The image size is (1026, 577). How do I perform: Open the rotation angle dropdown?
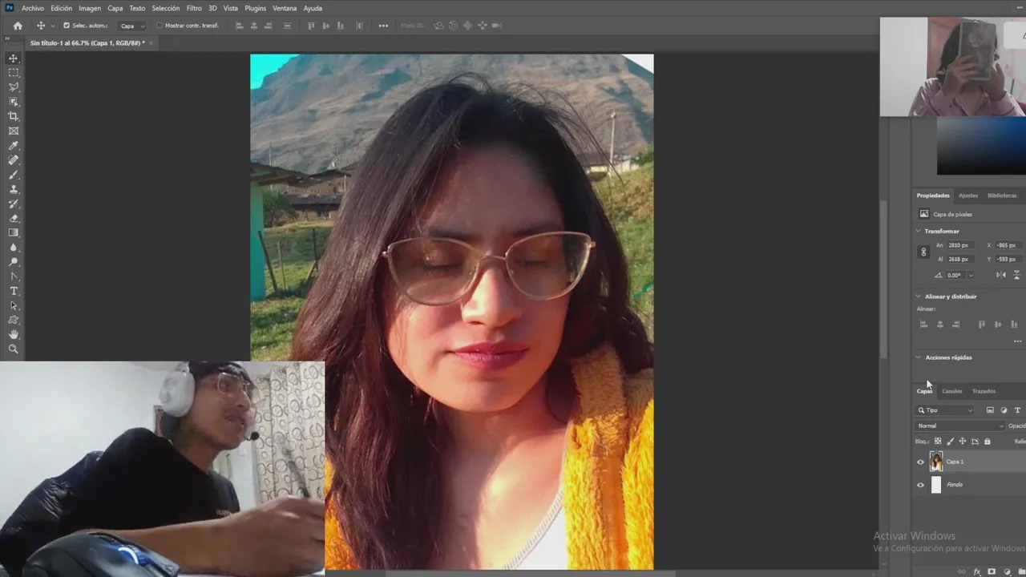(x=971, y=275)
